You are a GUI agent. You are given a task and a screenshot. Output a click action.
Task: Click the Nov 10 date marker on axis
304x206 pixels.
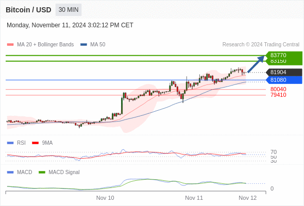pos(105,198)
